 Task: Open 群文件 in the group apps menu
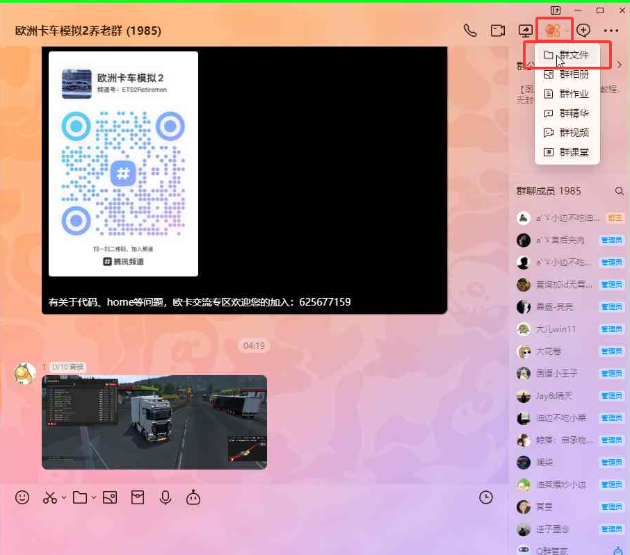[567, 55]
